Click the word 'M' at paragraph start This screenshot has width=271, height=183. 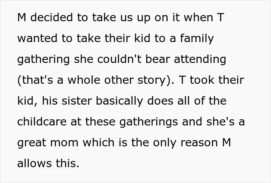coord(22,17)
